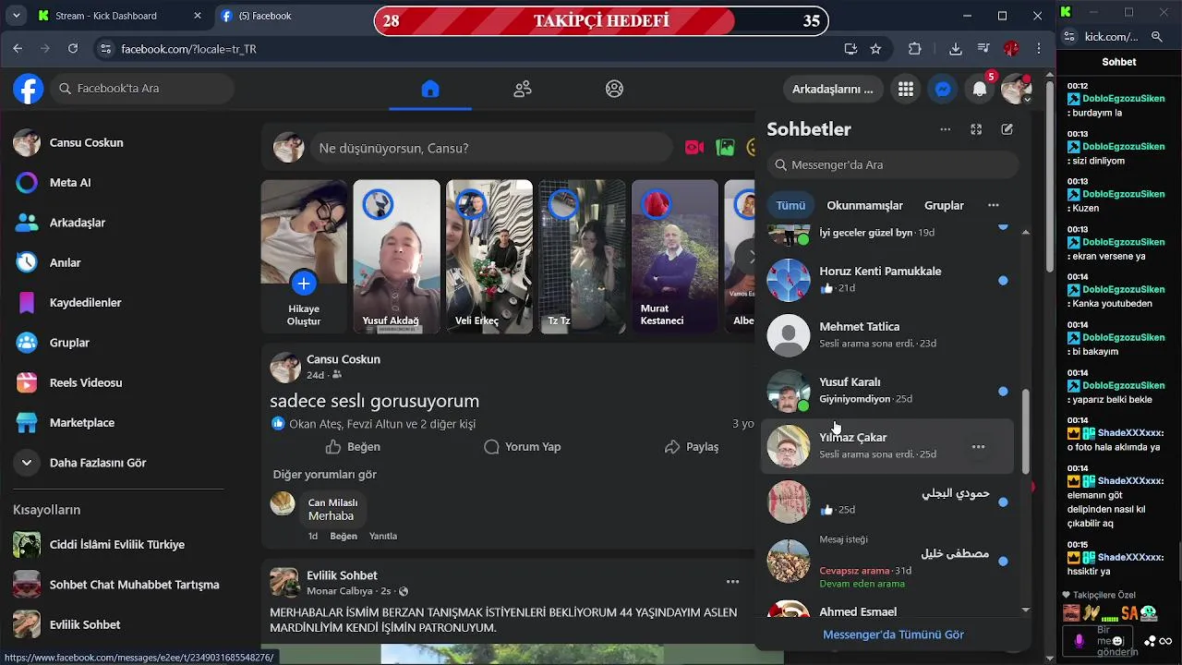Image resolution: width=1182 pixels, height=665 pixels.
Task: Open Ciddi İslâmi Evlilik Türkiye shortcut
Action: pos(118,544)
